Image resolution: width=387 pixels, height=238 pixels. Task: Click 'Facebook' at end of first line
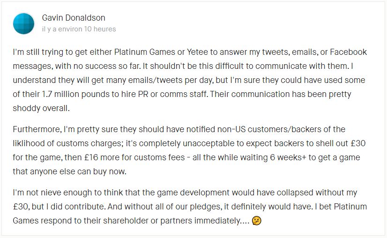(348, 52)
